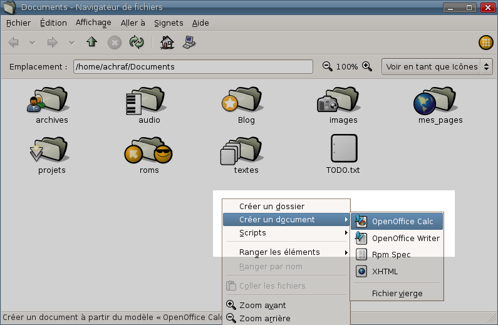Go up to the parent folder

tap(92, 41)
